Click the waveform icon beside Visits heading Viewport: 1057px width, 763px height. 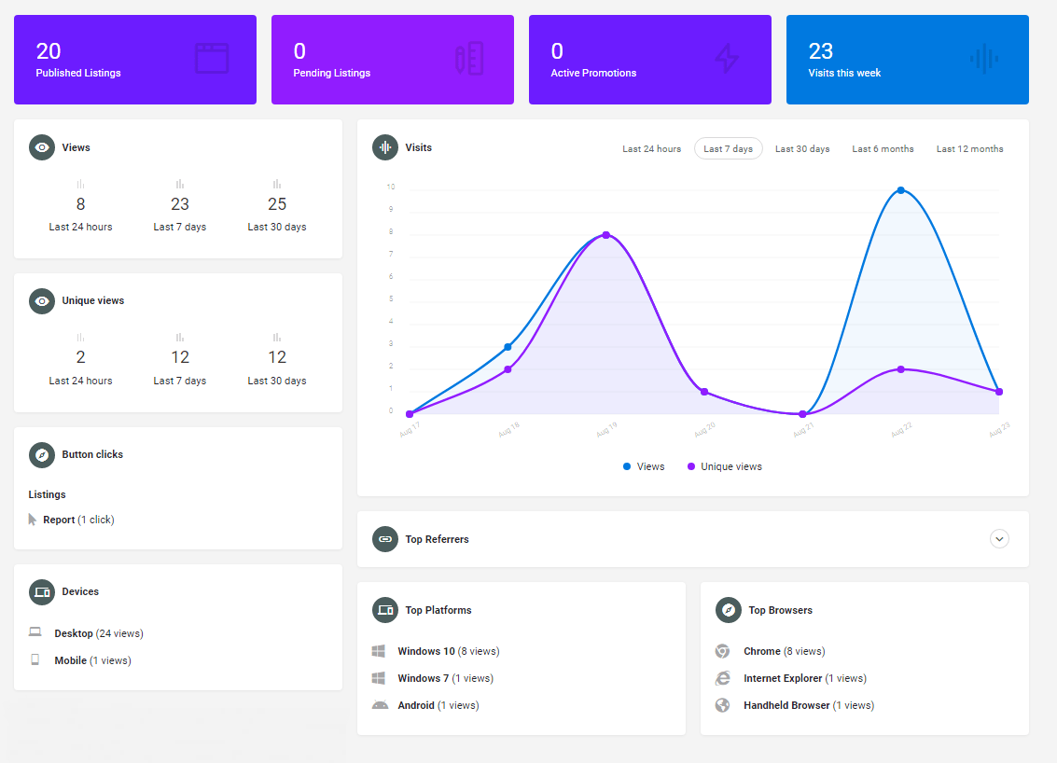385,147
